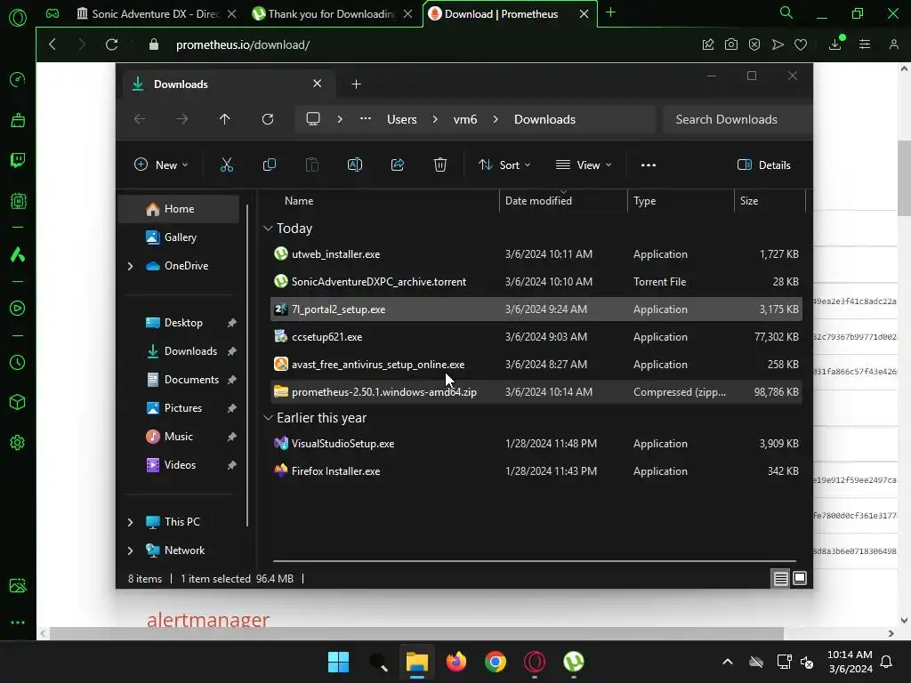Collapse the Earlier this year group
This screenshot has width=911, height=683.
[x=268, y=418]
